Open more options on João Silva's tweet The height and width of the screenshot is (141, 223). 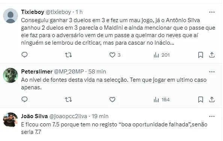click(x=212, y=116)
